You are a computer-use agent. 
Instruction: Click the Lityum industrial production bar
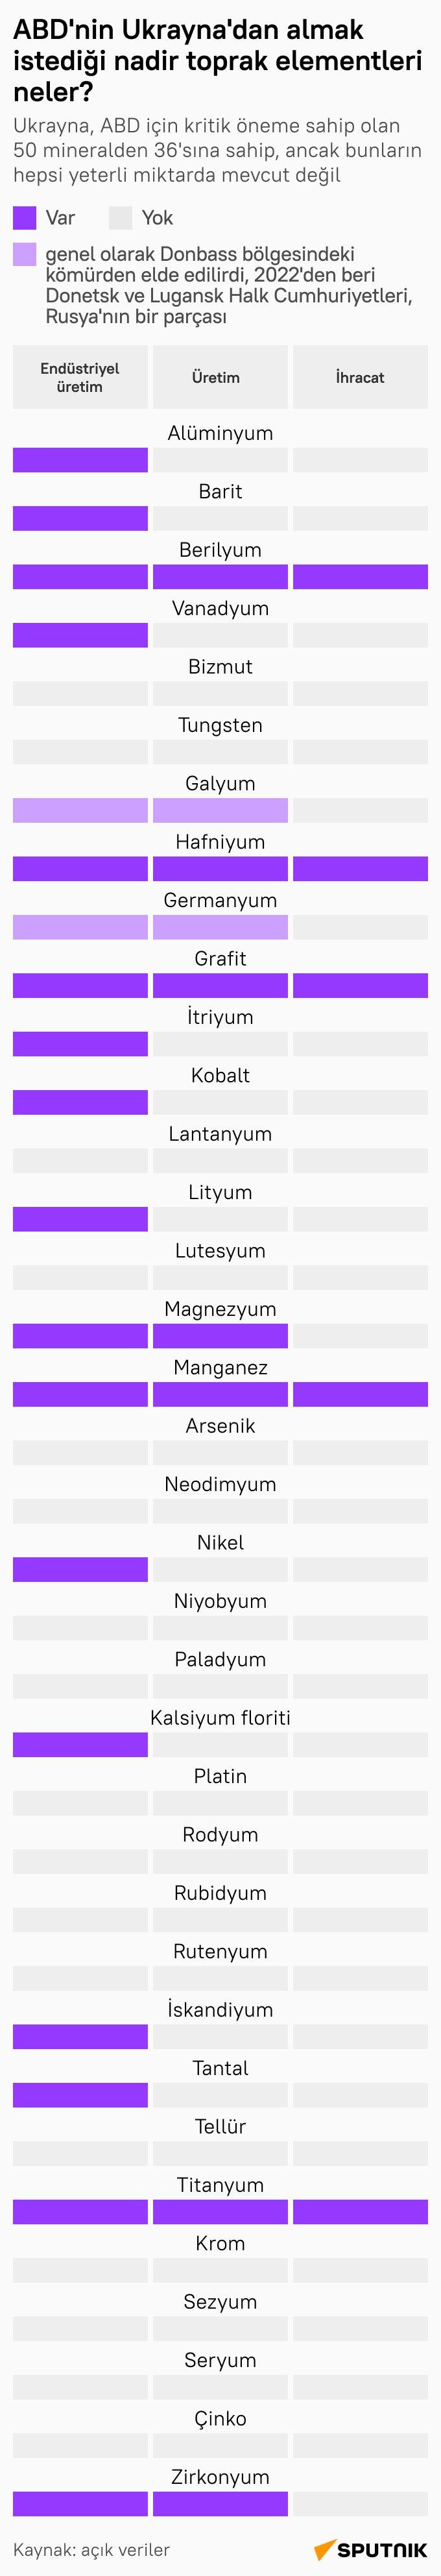[80, 1219]
